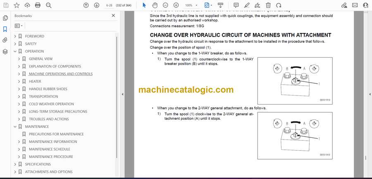The width and height of the screenshot is (372, 179).
Task: Select COLD WEATHER OPERATION bookmark
Action: [51, 104]
